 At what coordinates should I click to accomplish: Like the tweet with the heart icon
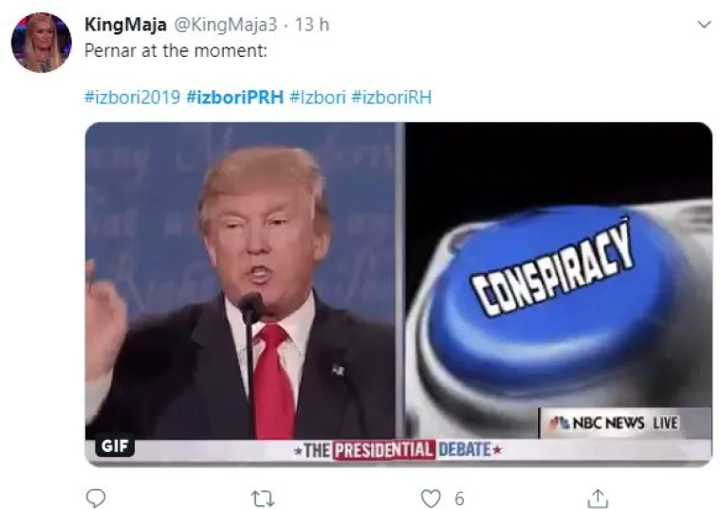(x=431, y=499)
